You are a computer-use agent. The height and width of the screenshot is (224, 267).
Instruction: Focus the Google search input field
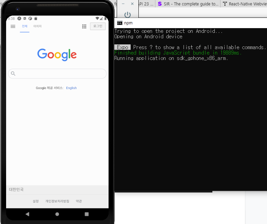(57, 74)
